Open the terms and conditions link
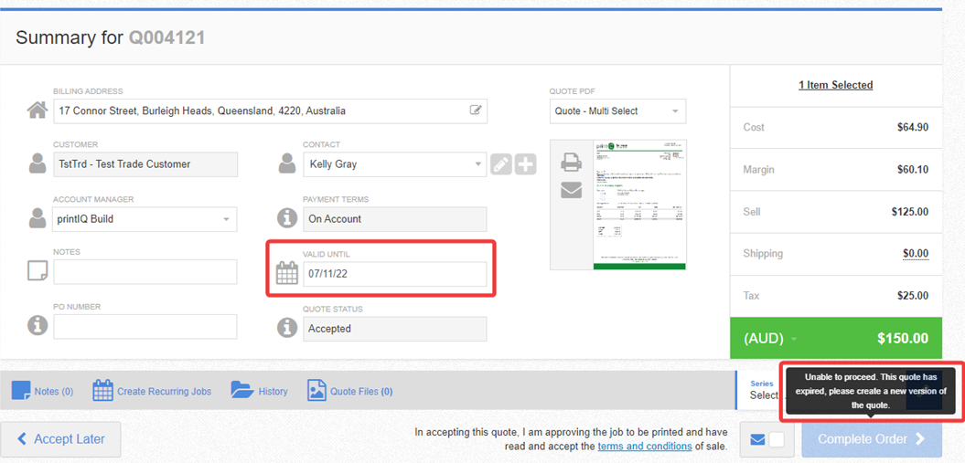The image size is (965, 463). tap(645, 446)
